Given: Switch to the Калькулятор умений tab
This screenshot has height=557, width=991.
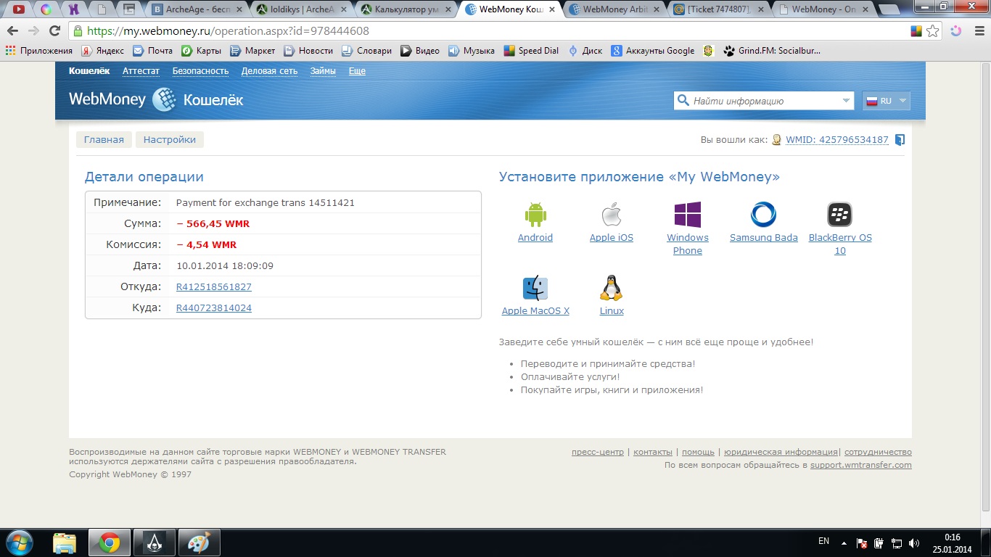Looking at the screenshot, I should (x=406, y=9).
